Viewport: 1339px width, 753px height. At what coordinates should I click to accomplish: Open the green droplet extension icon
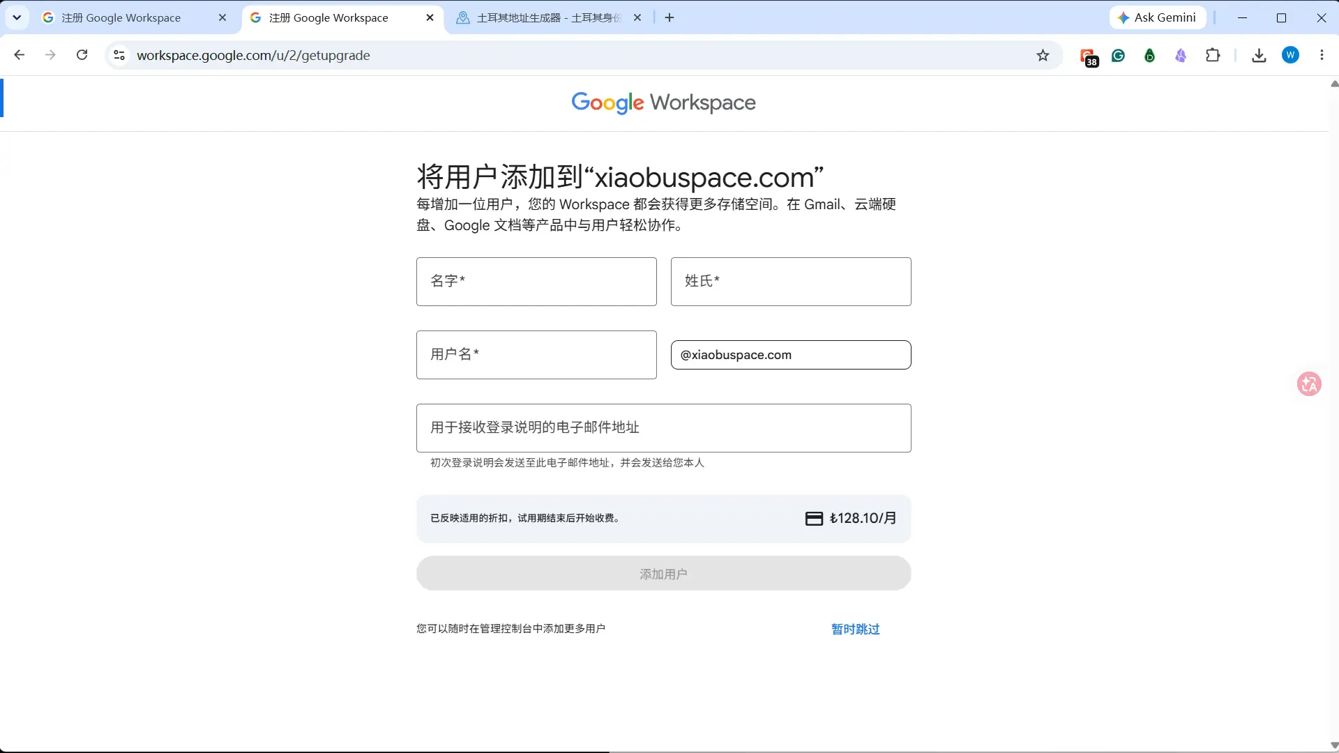click(x=1149, y=55)
